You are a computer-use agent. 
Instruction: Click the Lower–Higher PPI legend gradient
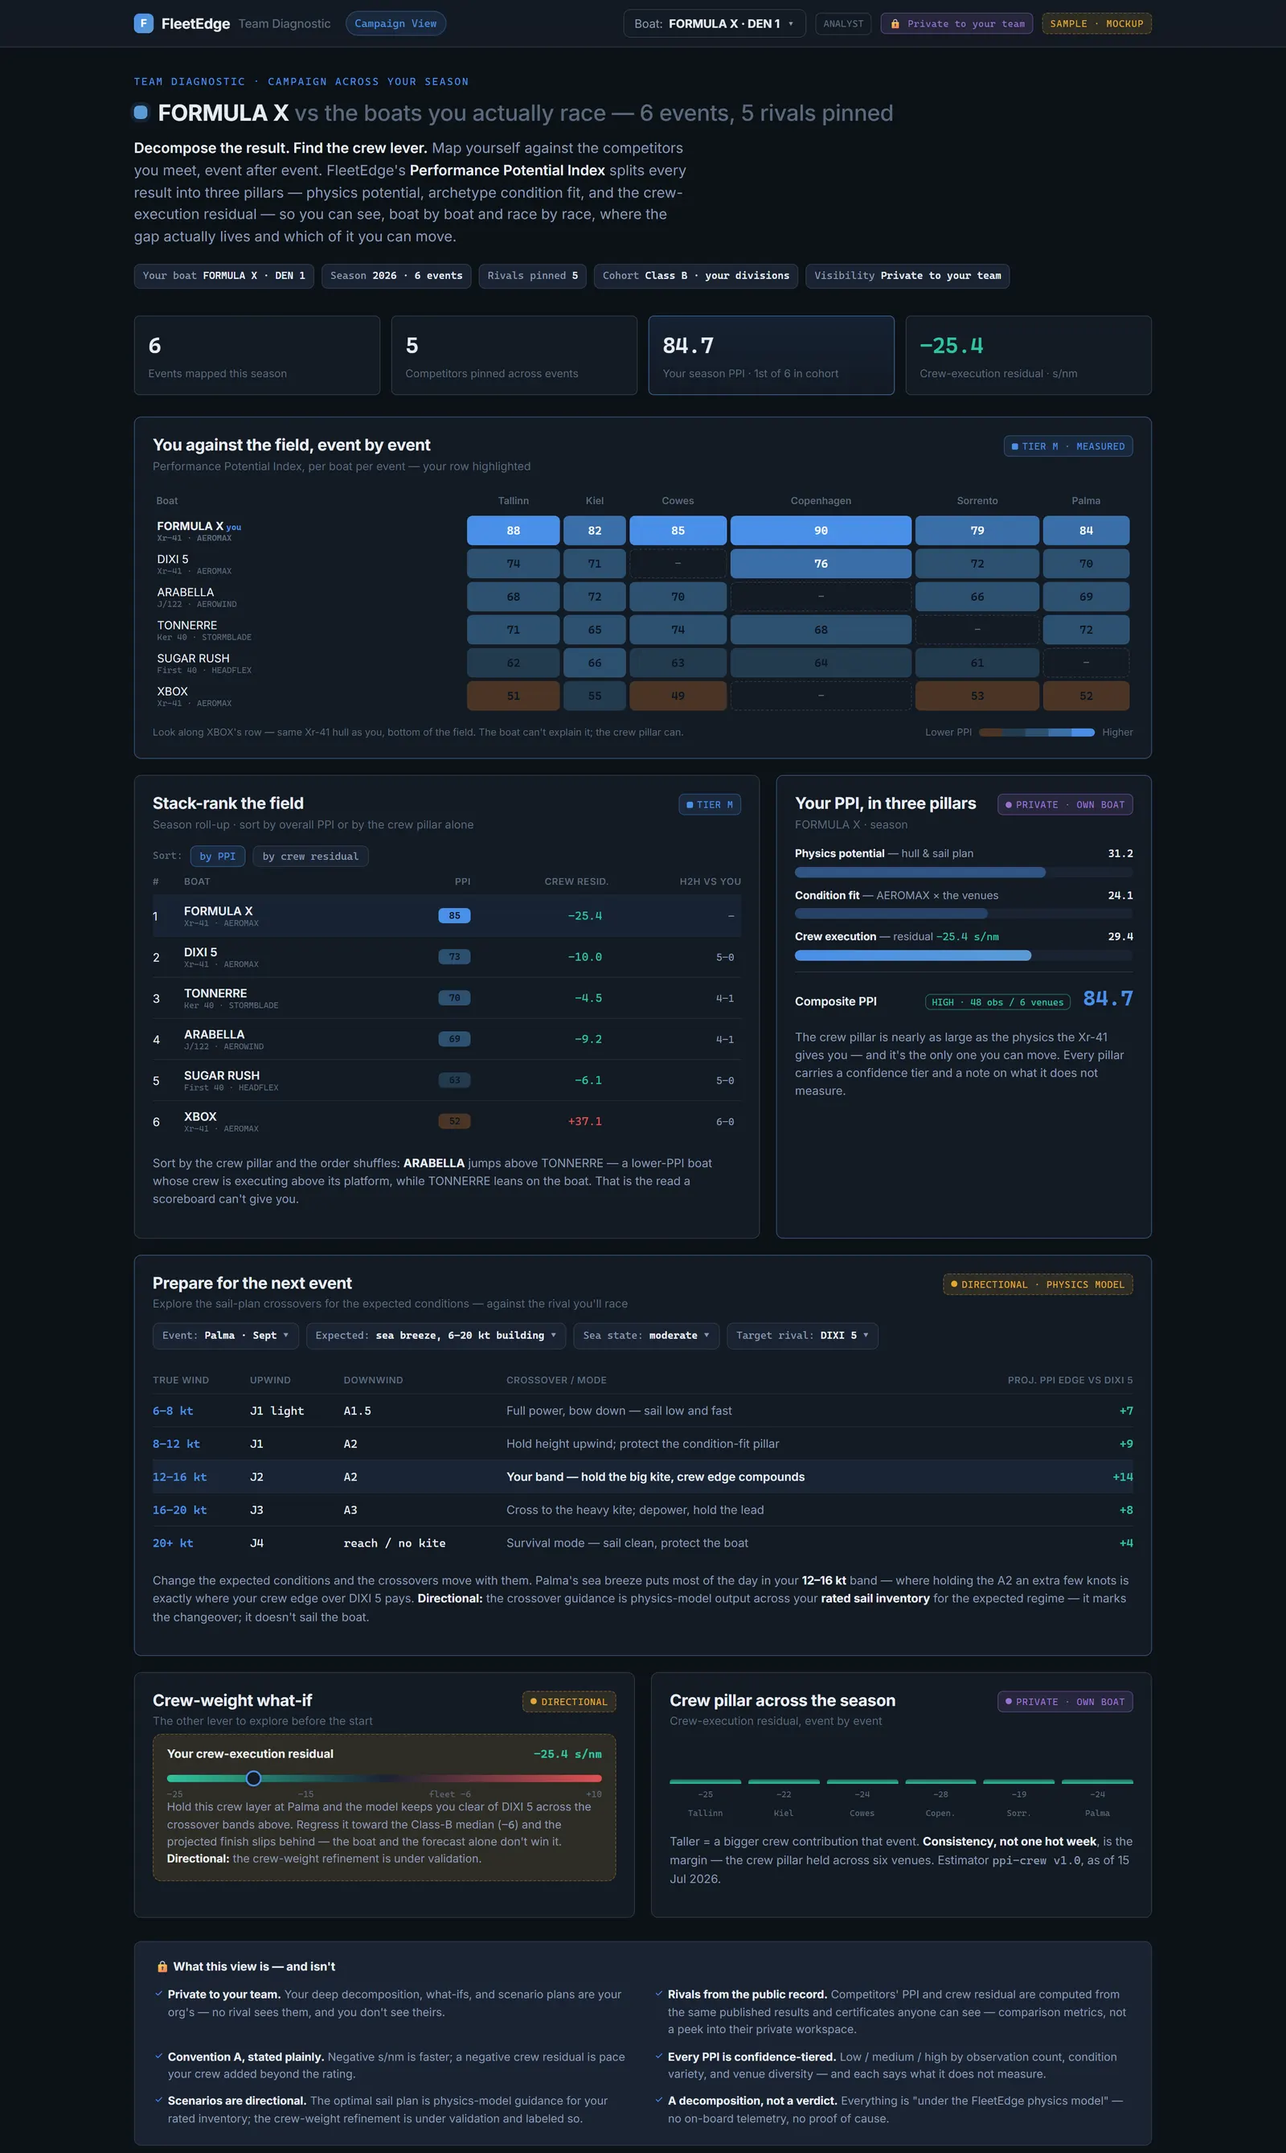(x=1036, y=733)
